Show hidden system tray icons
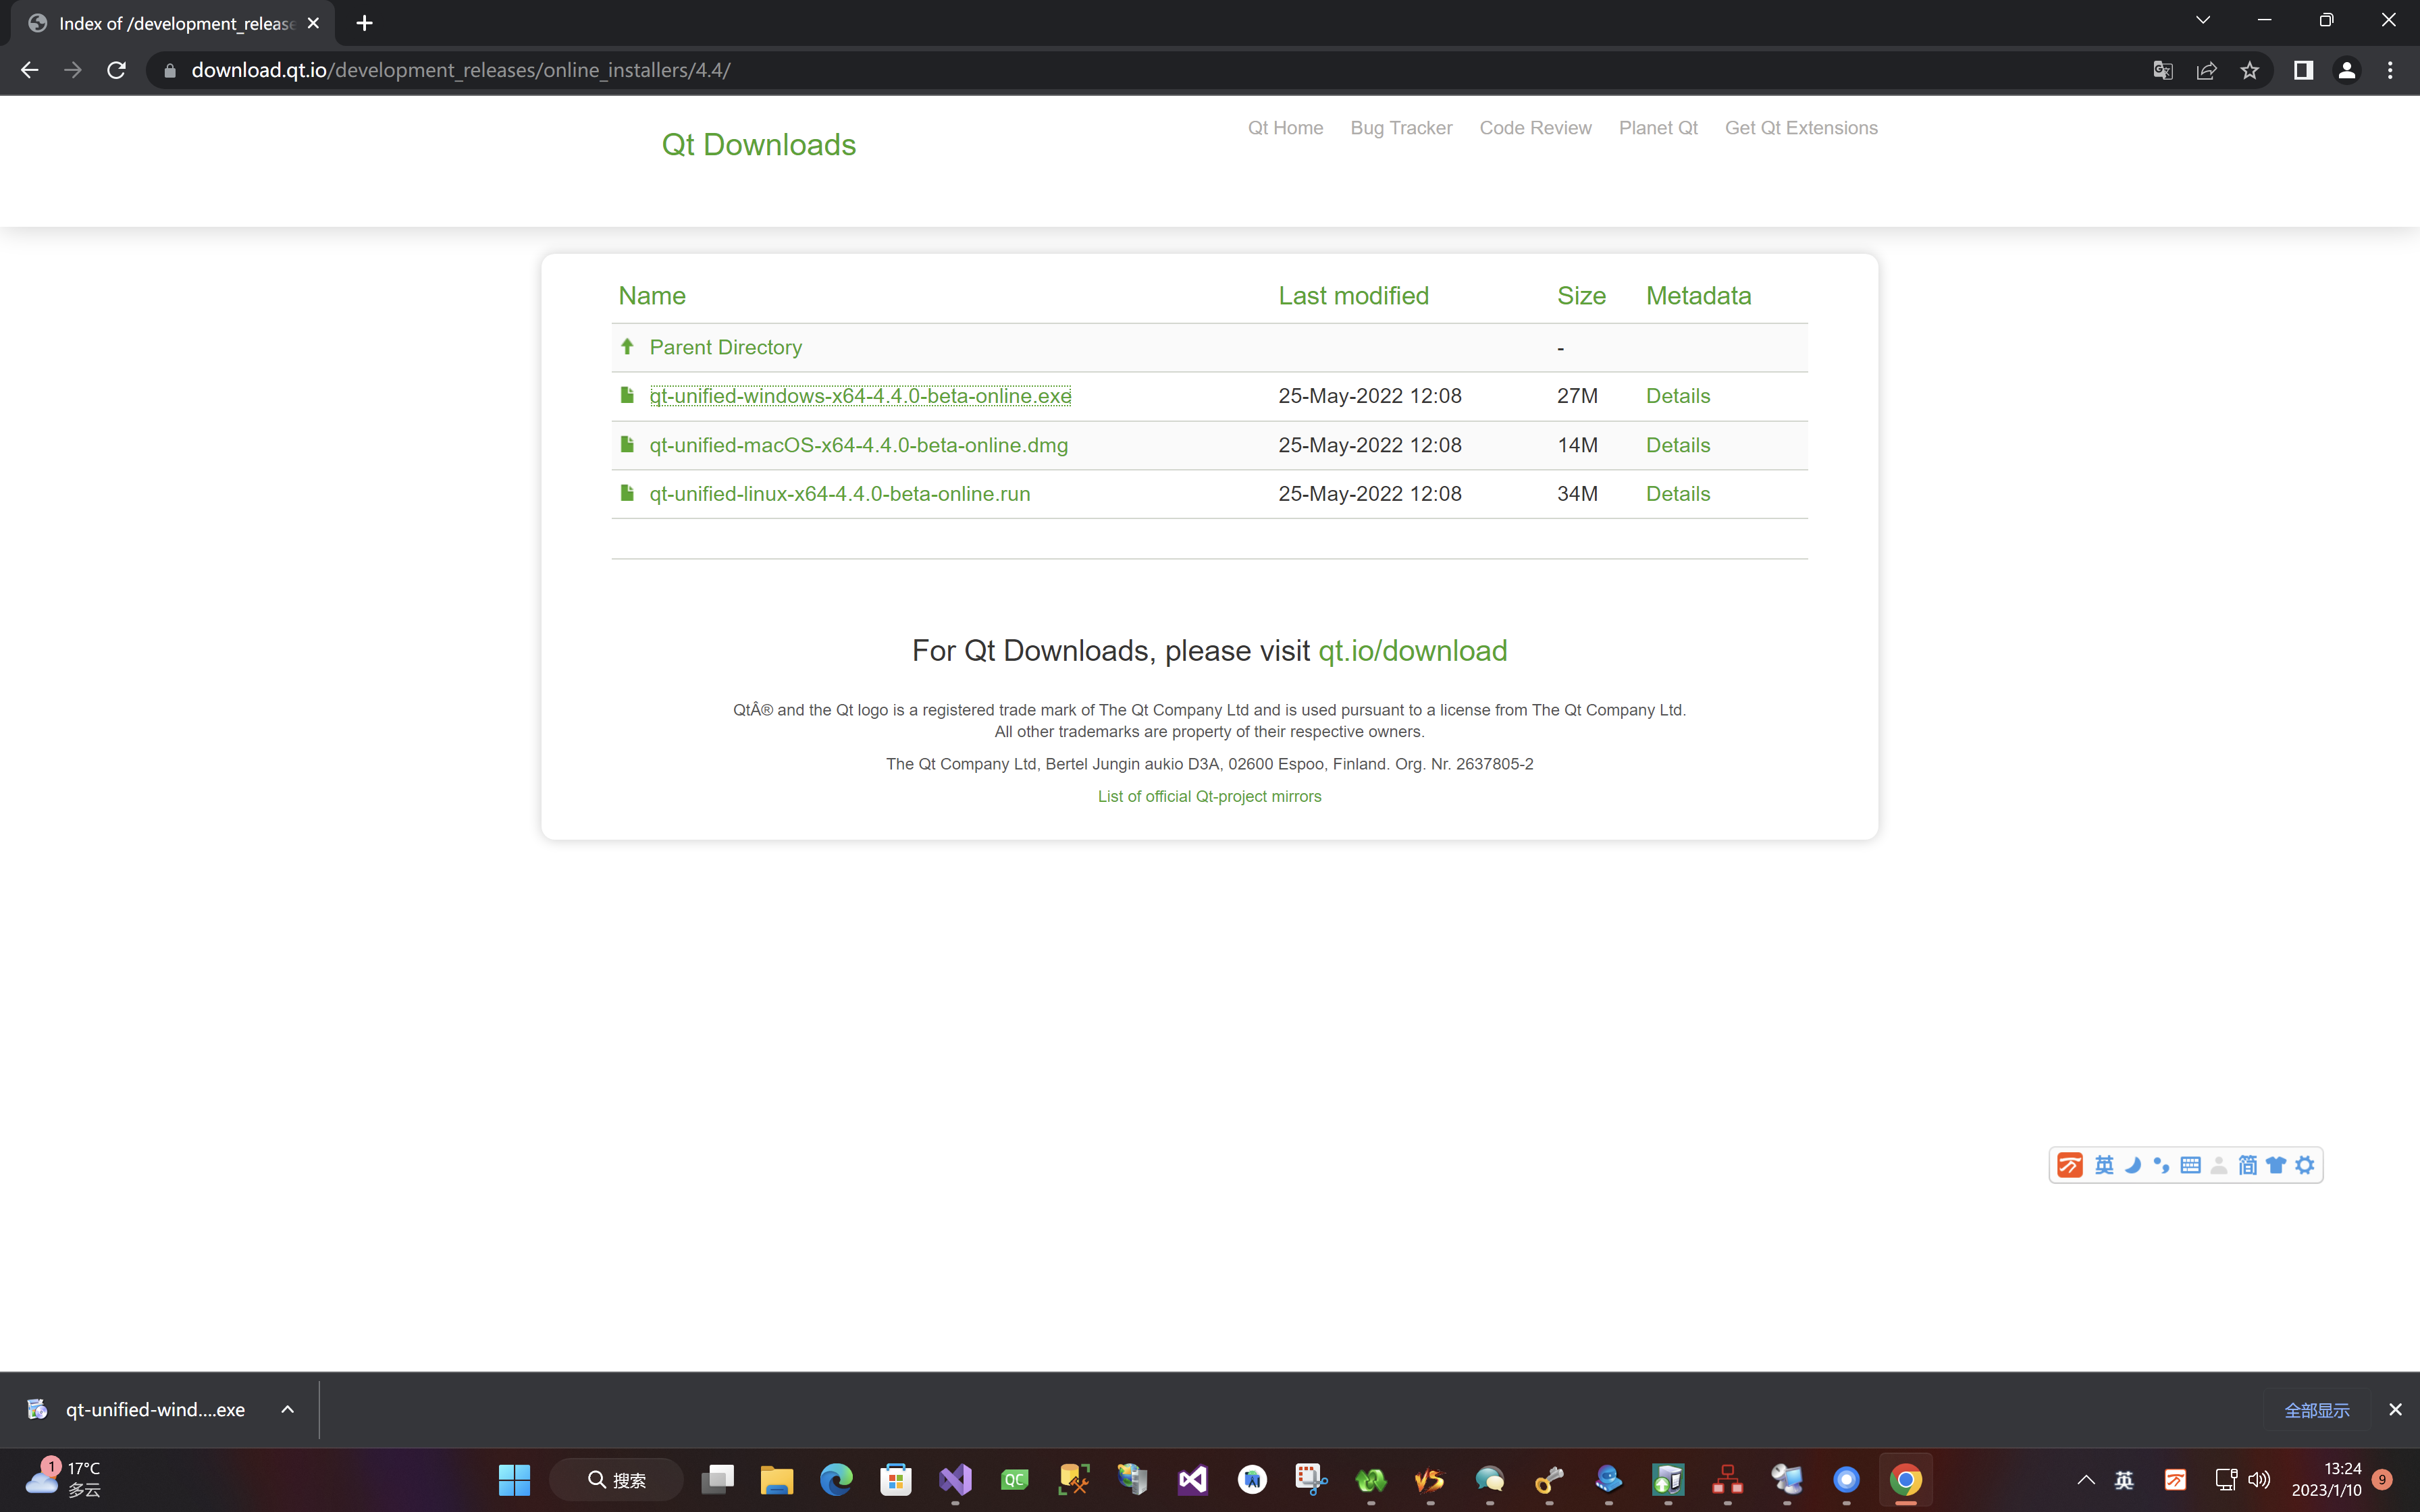 (x=2086, y=1480)
